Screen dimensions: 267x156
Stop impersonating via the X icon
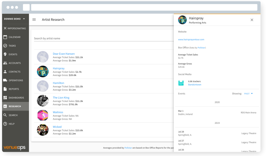5,28
